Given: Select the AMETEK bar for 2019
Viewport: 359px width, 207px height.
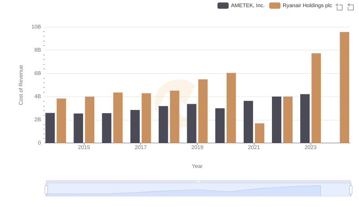Looking at the screenshot, I should pyautogui.click(x=192, y=123).
